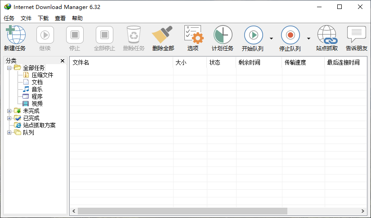Click the 停止 (stop) toolbar icon
The height and width of the screenshot is (218, 371).
tap(75, 35)
